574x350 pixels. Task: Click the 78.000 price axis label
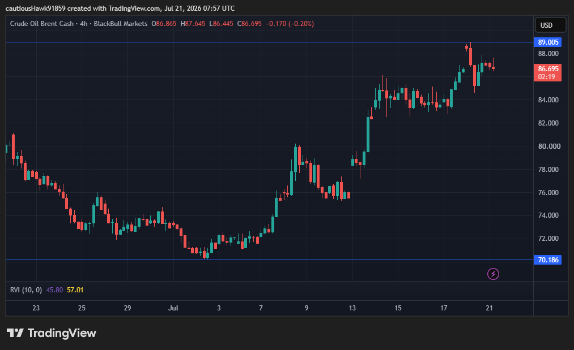[x=548, y=170]
